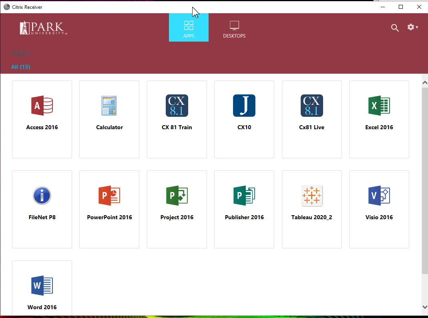
Task: Open the CX 81 Train icon
Action: point(177,106)
